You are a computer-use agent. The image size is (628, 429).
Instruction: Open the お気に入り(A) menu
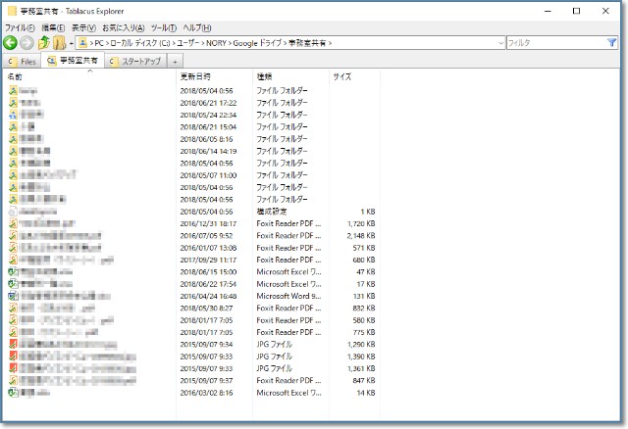click(124, 27)
